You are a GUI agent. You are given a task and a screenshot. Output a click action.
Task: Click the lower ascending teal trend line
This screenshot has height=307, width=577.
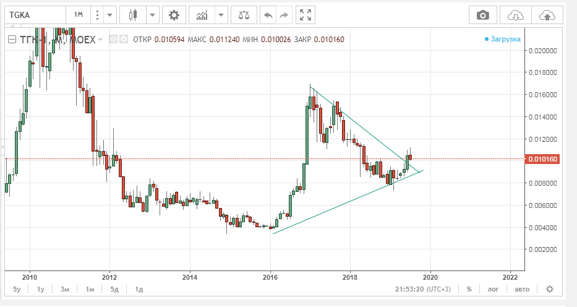tap(348, 202)
